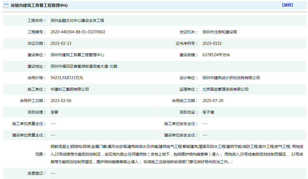Click contract completion date 2025-07-20

(213, 101)
